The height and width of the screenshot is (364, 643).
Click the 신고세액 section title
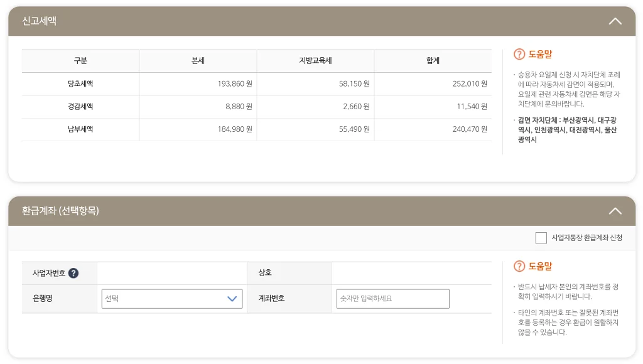(40, 21)
